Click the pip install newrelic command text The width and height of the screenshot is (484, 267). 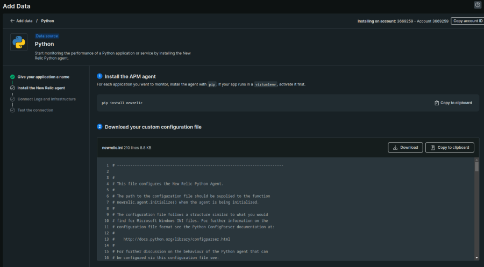pos(122,103)
